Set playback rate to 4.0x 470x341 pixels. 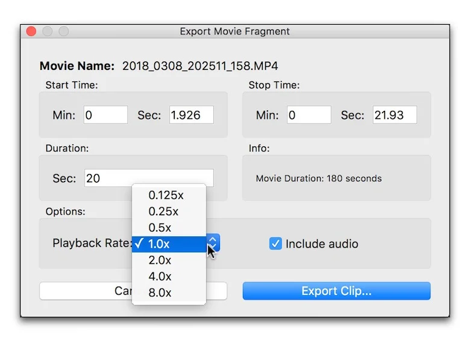169,277
